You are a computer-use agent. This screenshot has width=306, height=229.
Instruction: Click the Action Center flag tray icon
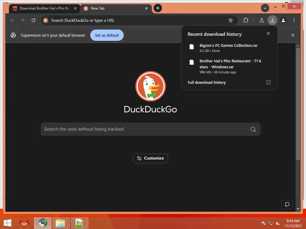(x=263, y=223)
